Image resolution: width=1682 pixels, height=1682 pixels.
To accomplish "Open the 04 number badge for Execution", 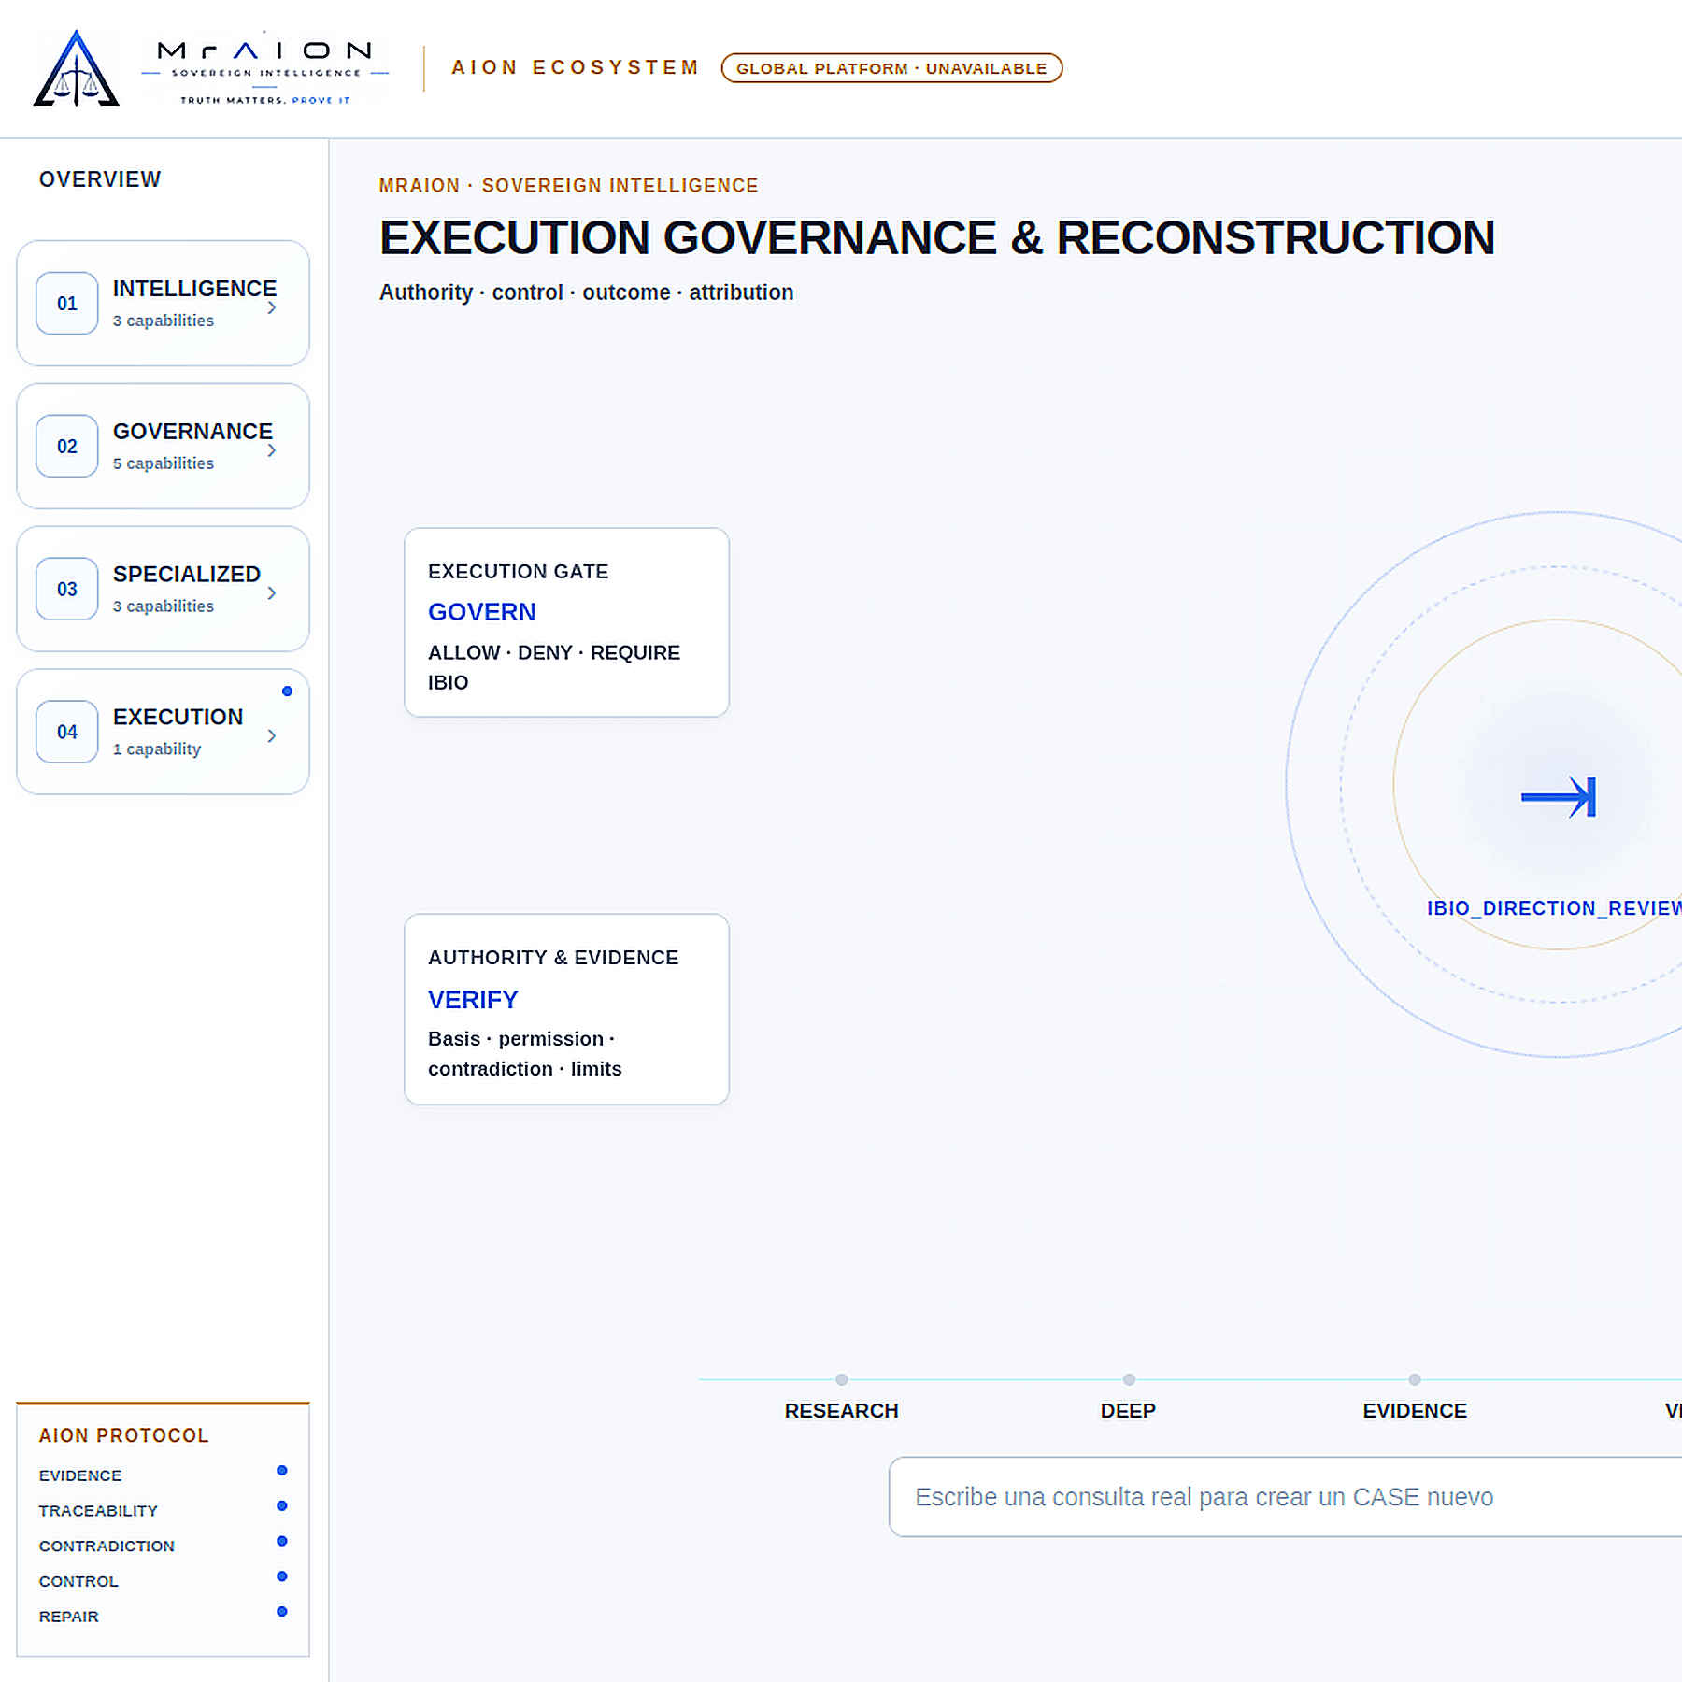I will (x=67, y=733).
